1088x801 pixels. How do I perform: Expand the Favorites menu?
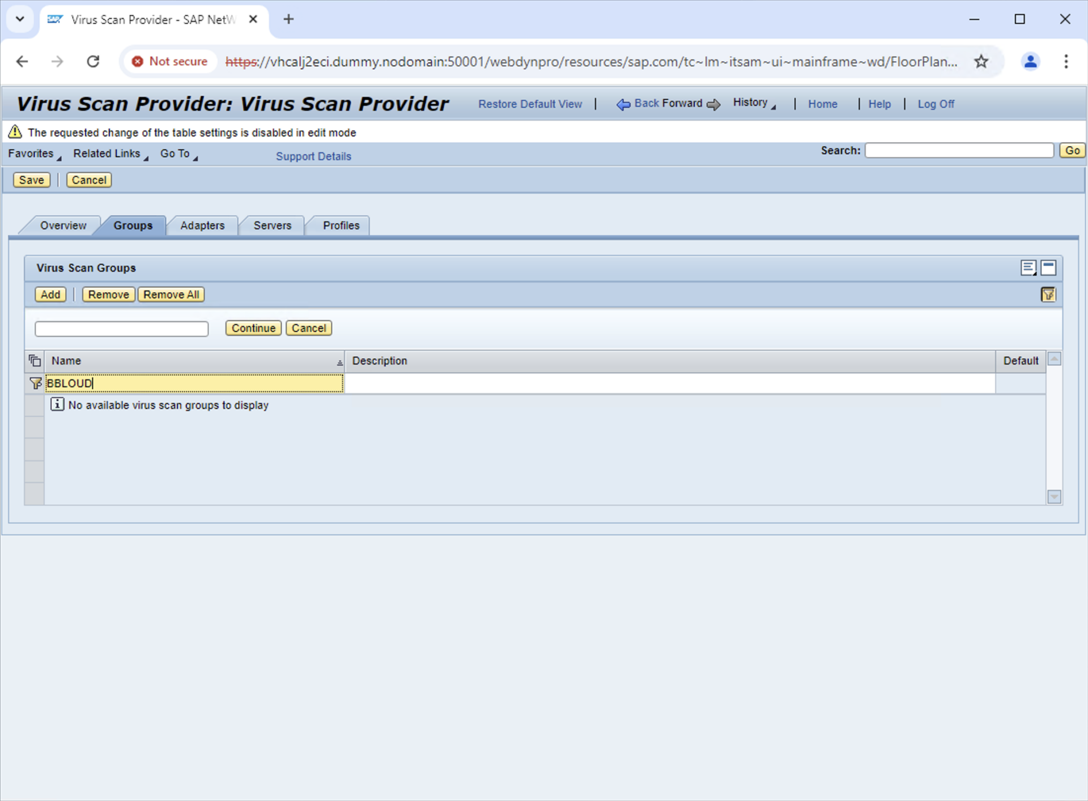coord(35,154)
